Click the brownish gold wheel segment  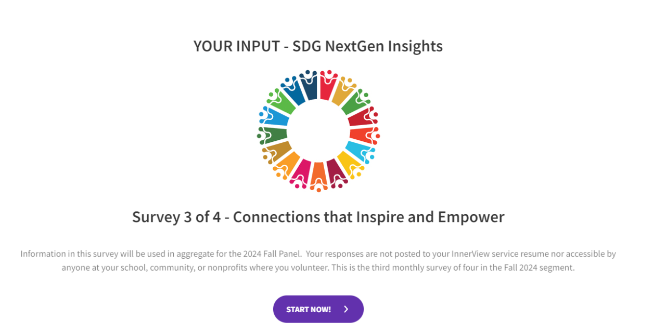pyautogui.click(x=278, y=150)
